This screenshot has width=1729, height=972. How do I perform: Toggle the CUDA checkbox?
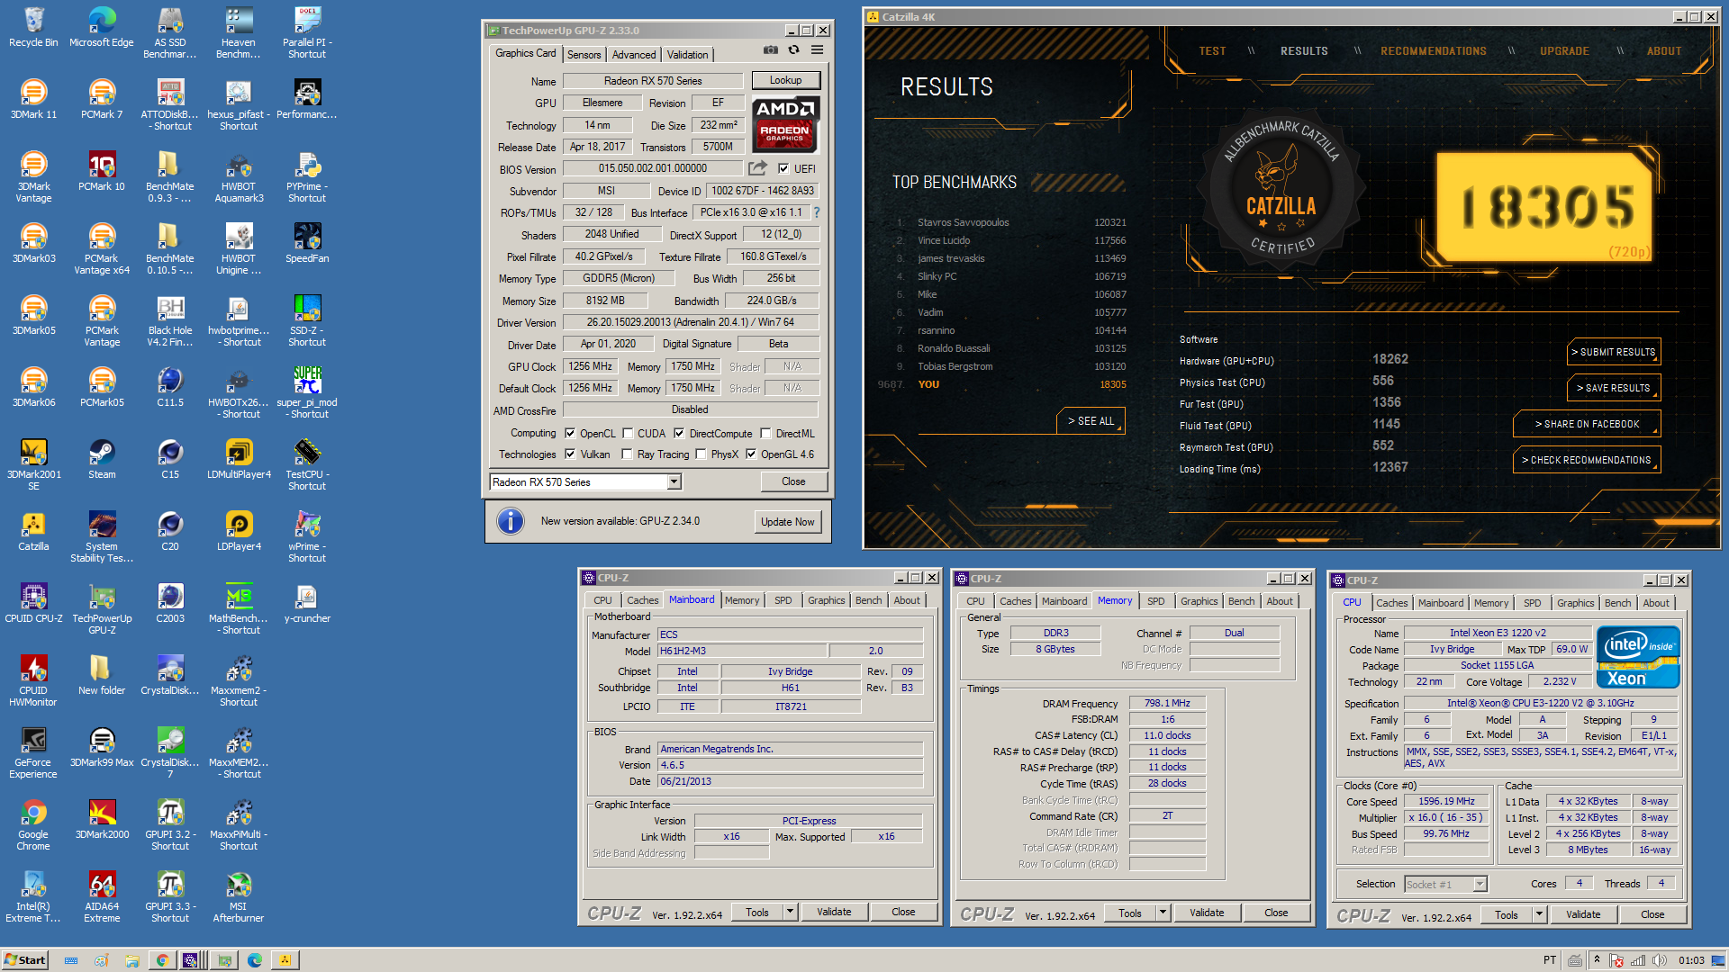click(x=628, y=433)
